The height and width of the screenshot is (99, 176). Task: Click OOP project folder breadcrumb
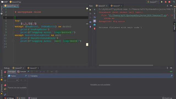4,2
